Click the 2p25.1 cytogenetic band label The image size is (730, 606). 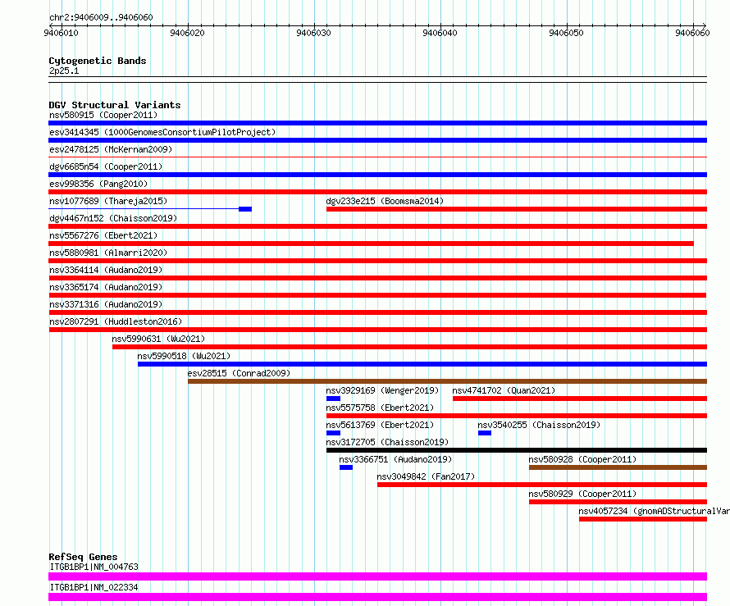point(64,71)
